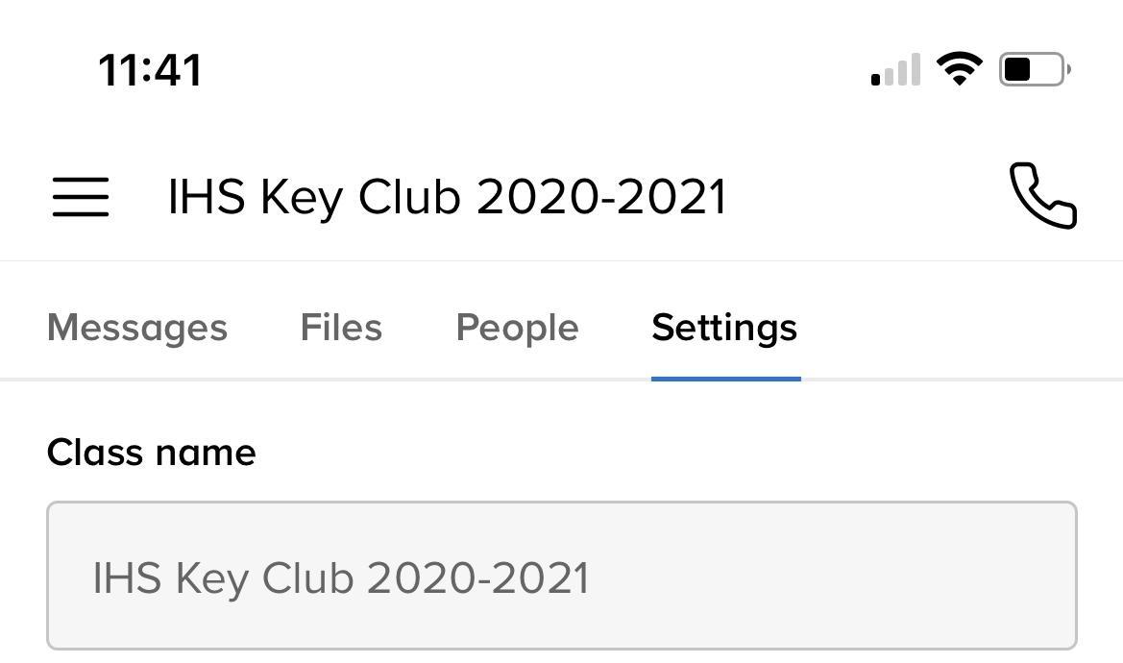Viewport: 1123px width, 663px height.
Task: Select the Settings tab
Action: (x=724, y=328)
